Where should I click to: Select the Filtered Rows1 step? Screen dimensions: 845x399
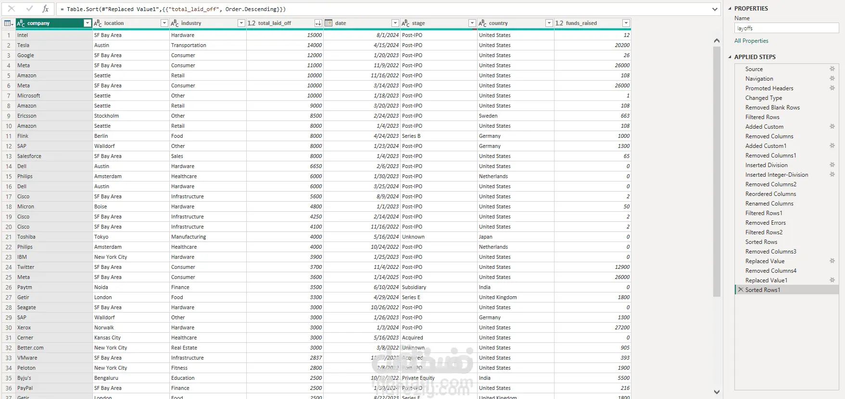(764, 213)
